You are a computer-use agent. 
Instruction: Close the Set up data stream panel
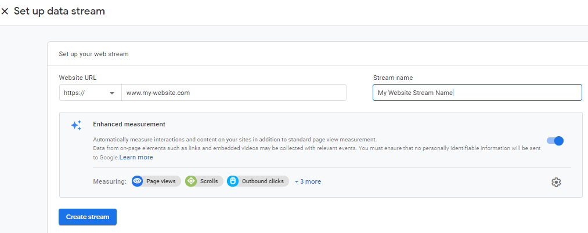click(x=5, y=12)
